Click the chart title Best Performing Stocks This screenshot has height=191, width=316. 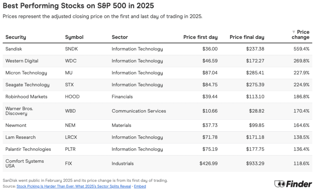click(x=78, y=5)
